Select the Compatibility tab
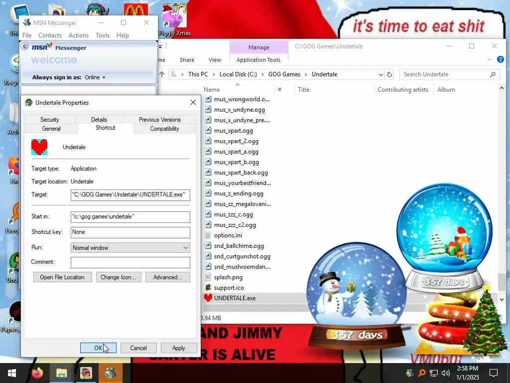The height and width of the screenshot is (383, 510). [164, 128]
